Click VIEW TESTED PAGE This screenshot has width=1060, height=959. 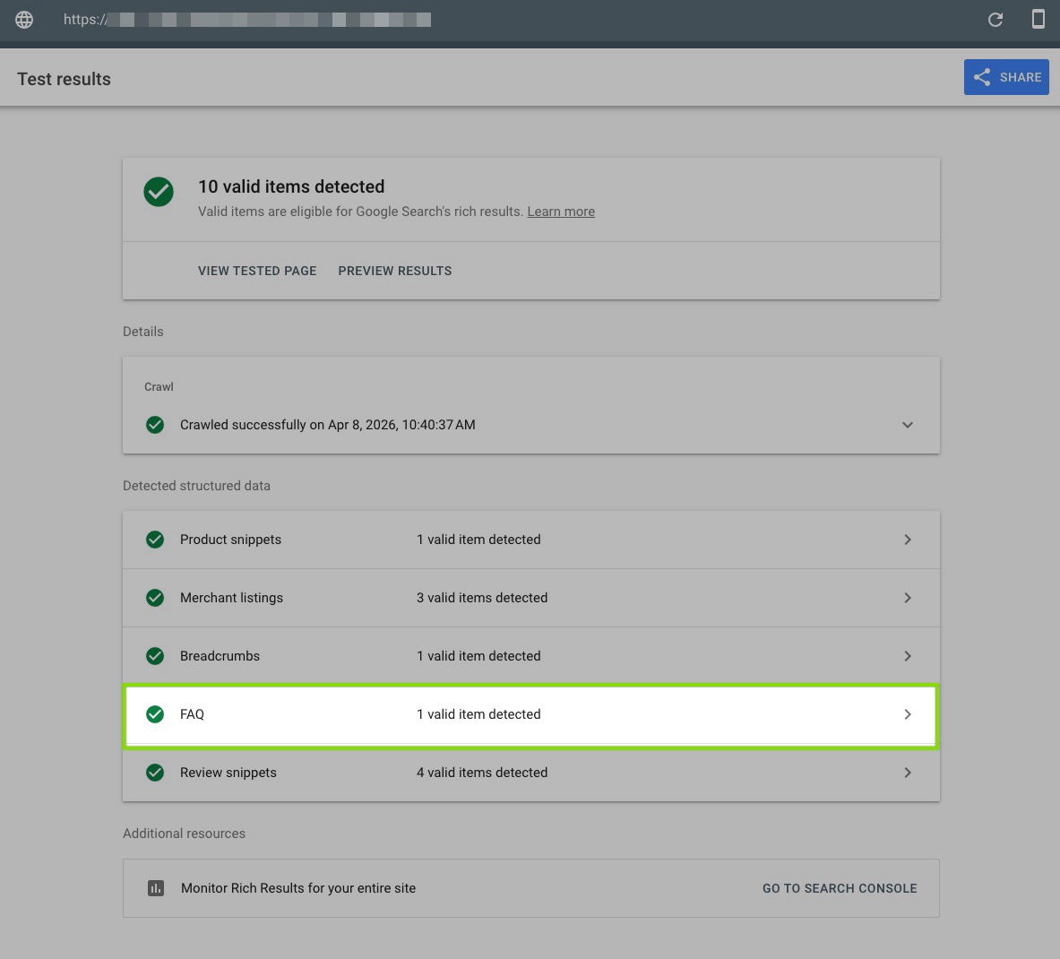257,271
